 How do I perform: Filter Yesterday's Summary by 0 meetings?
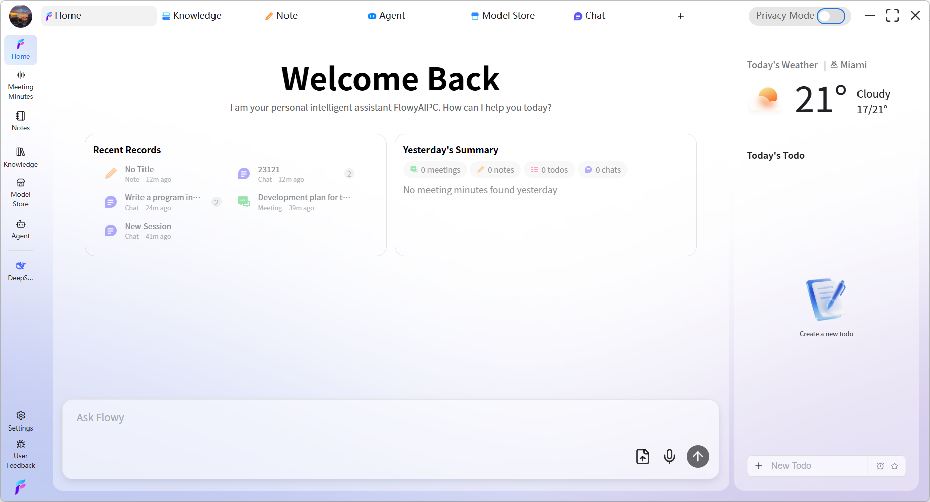coord(435,170)
